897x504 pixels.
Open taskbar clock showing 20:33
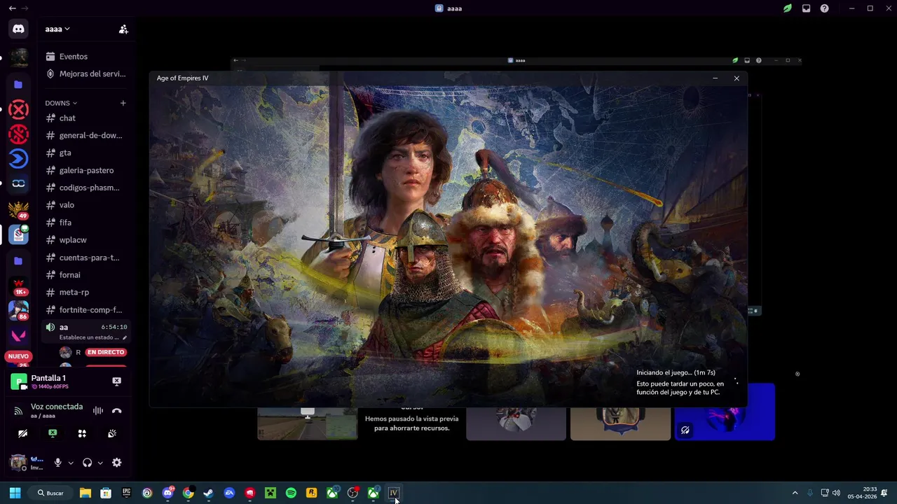click(862, 493)
